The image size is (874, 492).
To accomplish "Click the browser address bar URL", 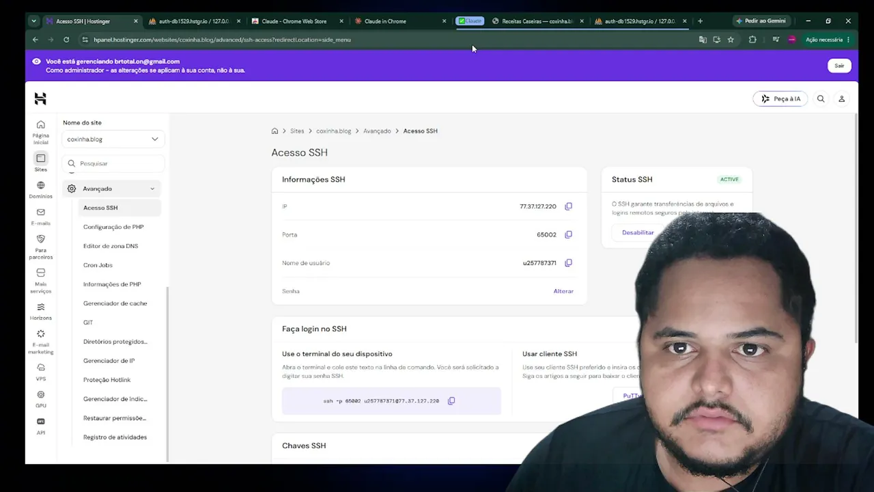I will 222,40.
